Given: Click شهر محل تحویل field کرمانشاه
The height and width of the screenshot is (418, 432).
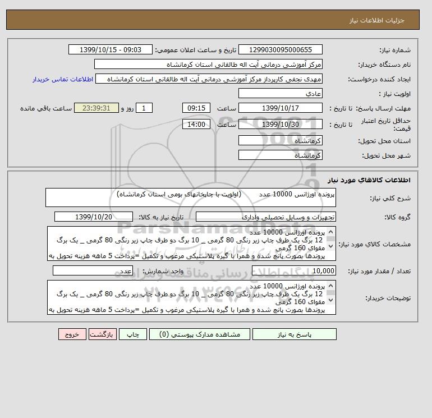Looking at the screenshot, I should tap(280, 155).
